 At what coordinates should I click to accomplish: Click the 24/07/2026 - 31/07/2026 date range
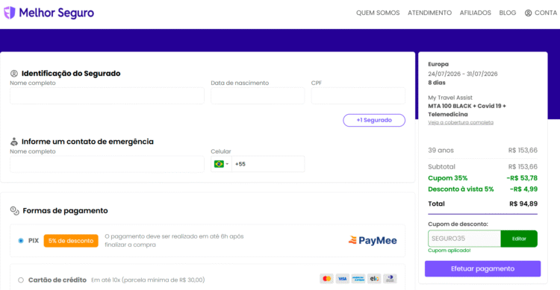pos(463,74)
